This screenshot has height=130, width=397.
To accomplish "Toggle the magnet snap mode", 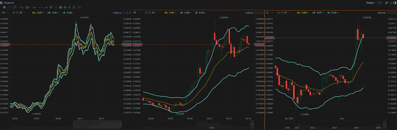I will pyautogui.click(x=60, y=7).
